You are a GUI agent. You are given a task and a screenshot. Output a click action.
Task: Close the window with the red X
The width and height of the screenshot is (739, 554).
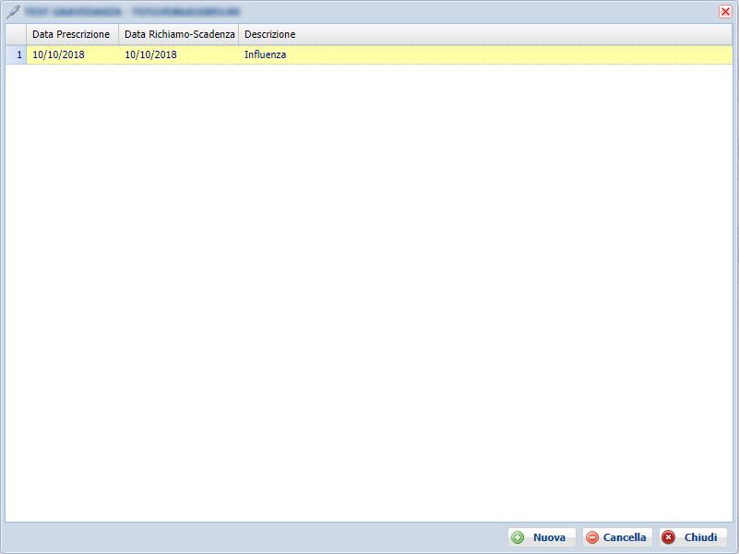click(725, 12)
